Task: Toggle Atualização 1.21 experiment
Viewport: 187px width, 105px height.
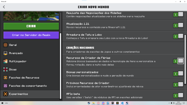Action: point(178,25)
